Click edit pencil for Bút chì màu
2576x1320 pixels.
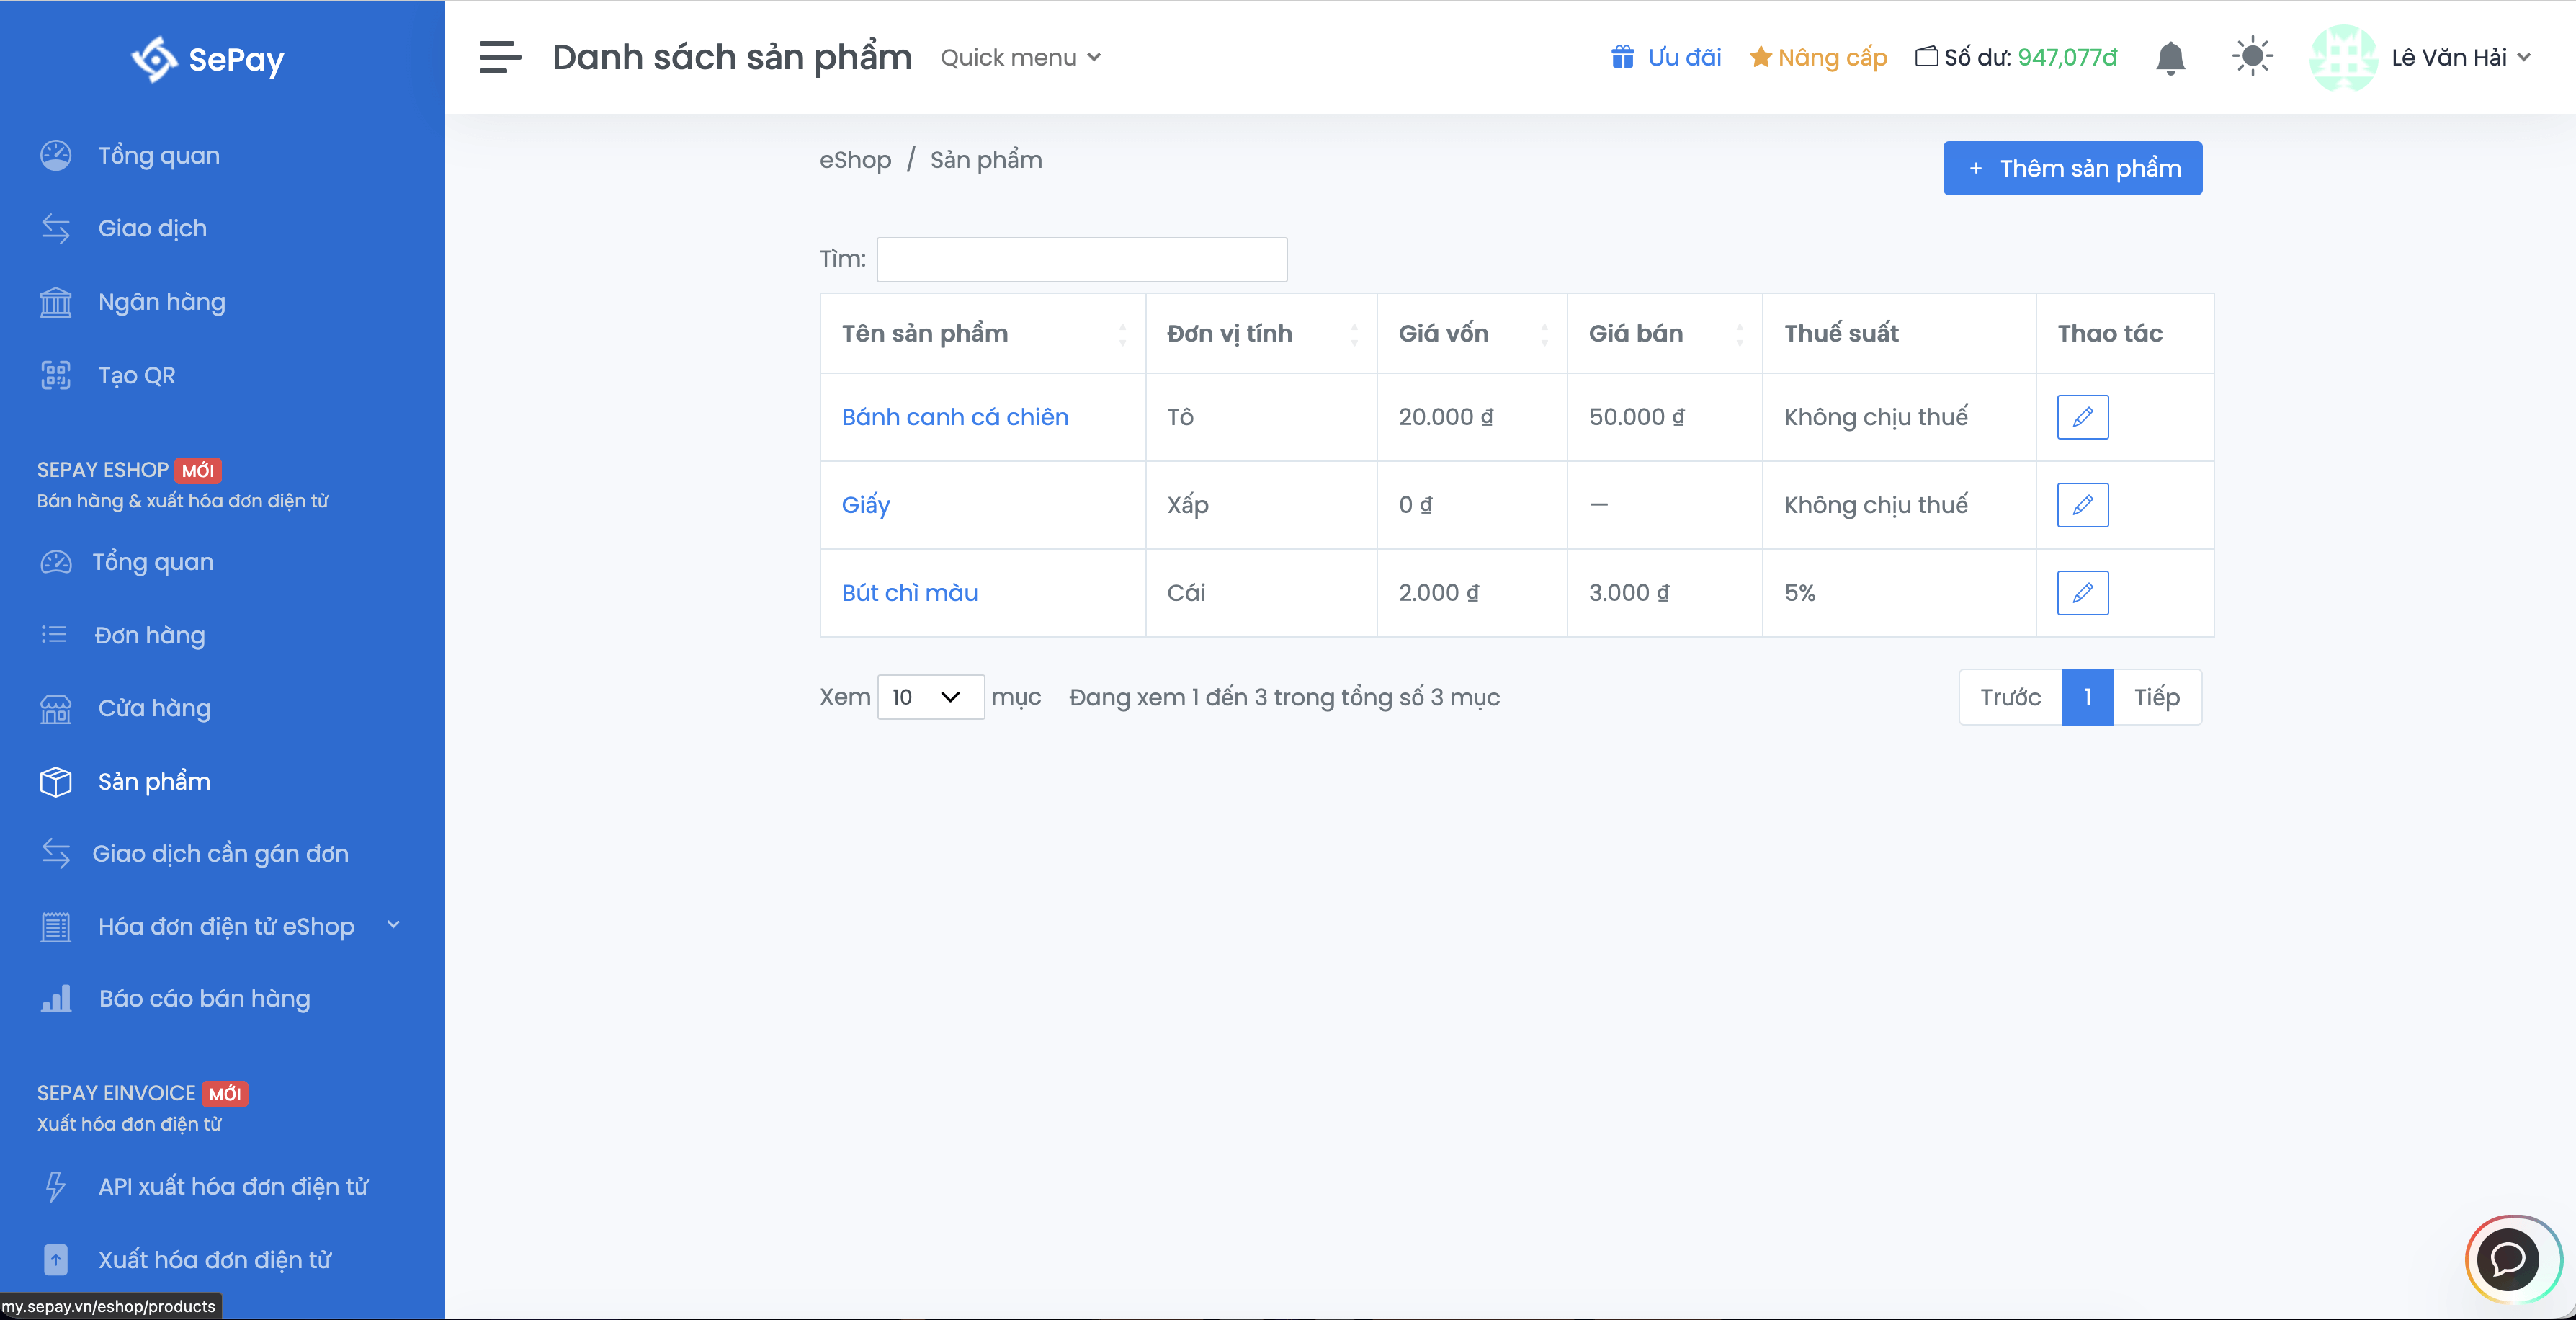click(x=2082, y=593)
